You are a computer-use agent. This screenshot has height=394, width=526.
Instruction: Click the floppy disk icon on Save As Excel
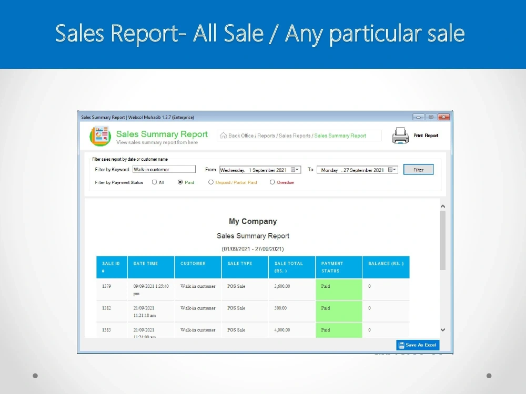tap(401, 345)
